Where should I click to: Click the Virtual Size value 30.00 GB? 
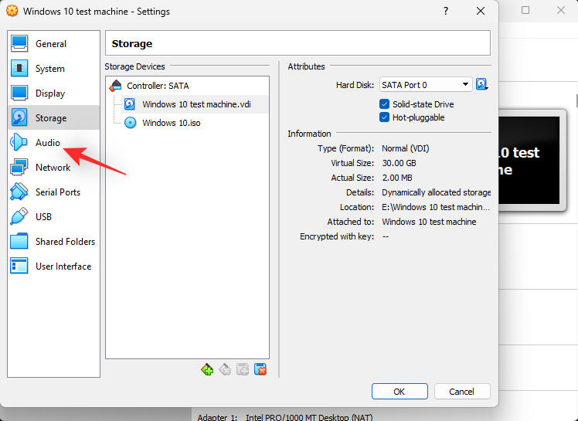pyautogui.click(x=399, y=163)
